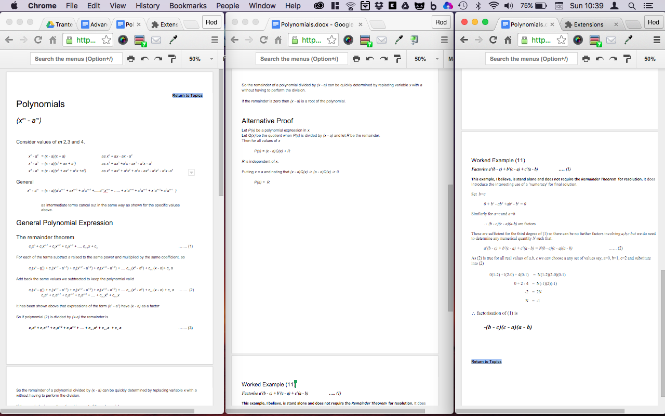Use the paint format roller in the right window

(627, 59)
